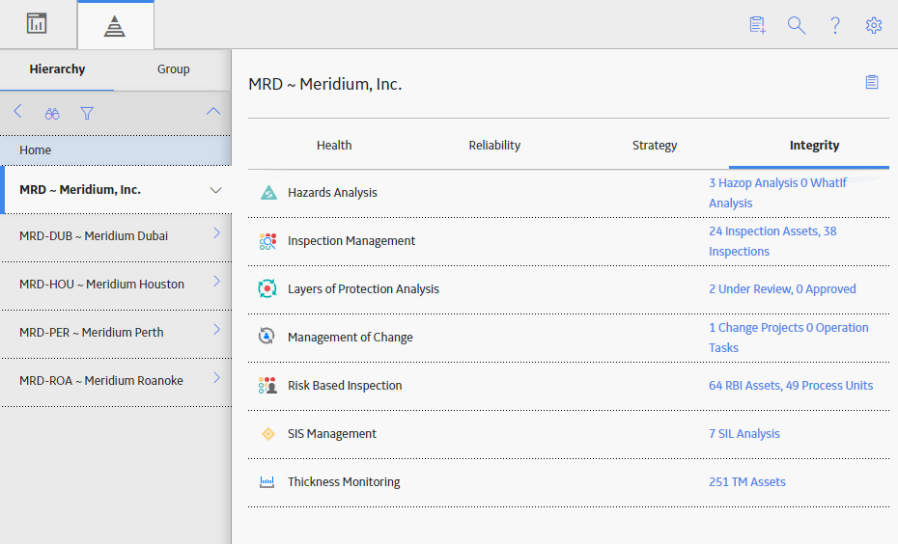
Task: Click the MRD ~ Meridium, Inc. page heading
Action: pyautogui.click(x=324, y=84)
